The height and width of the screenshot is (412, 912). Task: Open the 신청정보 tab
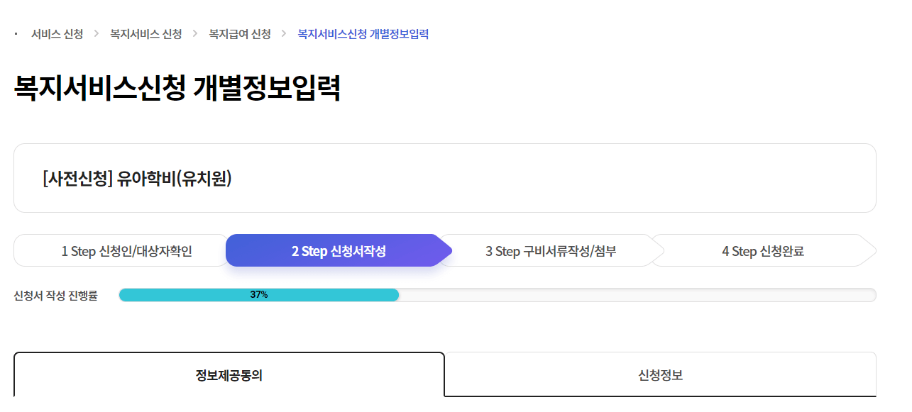tap(660, 375)
